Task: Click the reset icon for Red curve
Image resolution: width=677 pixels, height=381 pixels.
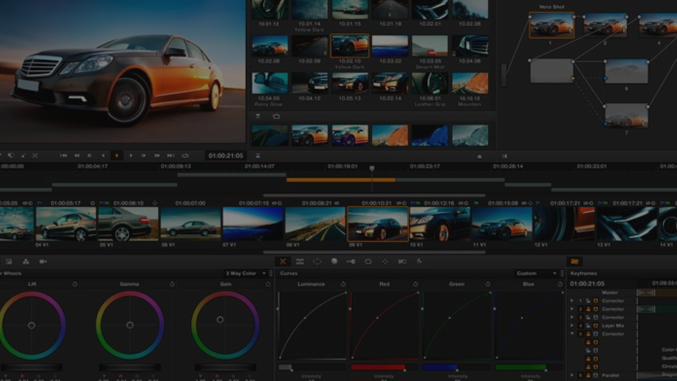Action: (x=416, y=284)
